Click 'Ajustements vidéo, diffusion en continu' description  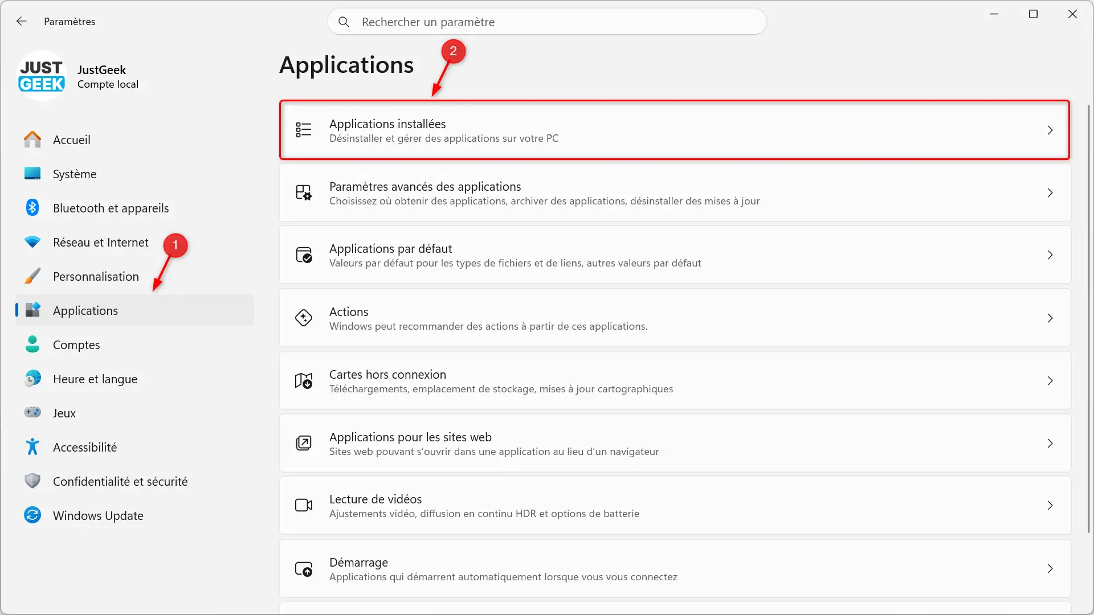[x=484, y=514]
